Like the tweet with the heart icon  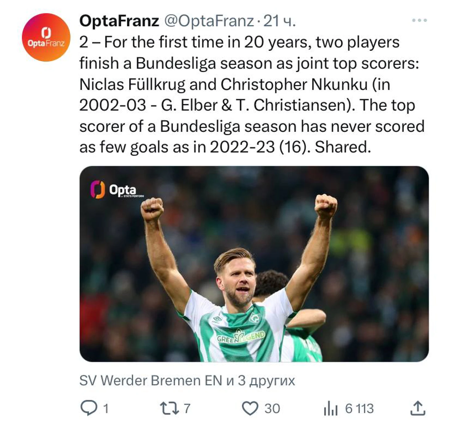point(250,408)
